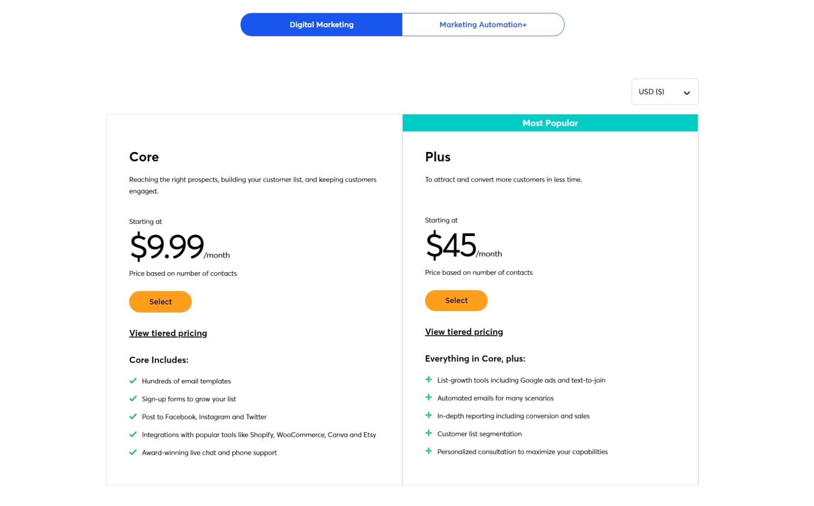This screenshot has height=506, width=814.
Task: Select the Plus plan
Action: [456, 300]
